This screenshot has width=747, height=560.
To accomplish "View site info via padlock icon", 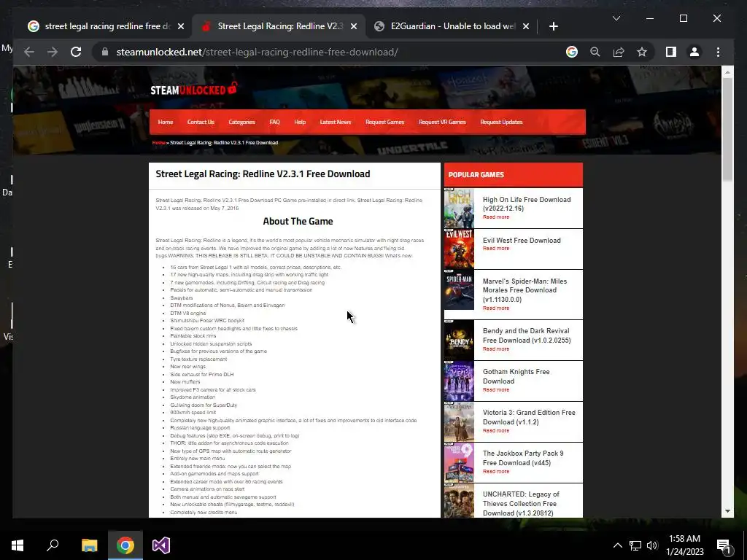I will [x=105, y=52].
